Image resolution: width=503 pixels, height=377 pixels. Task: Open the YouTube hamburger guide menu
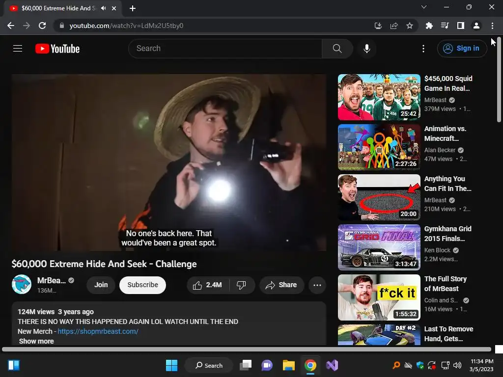tap(18, 49)
